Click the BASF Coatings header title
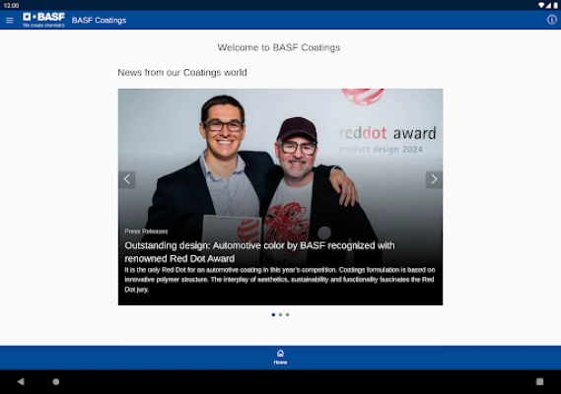The width and height of the screenshot is (561, 394). point(99,20)
